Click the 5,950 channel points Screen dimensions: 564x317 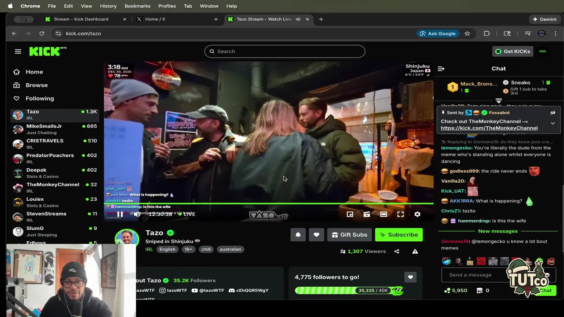(456, 291)
